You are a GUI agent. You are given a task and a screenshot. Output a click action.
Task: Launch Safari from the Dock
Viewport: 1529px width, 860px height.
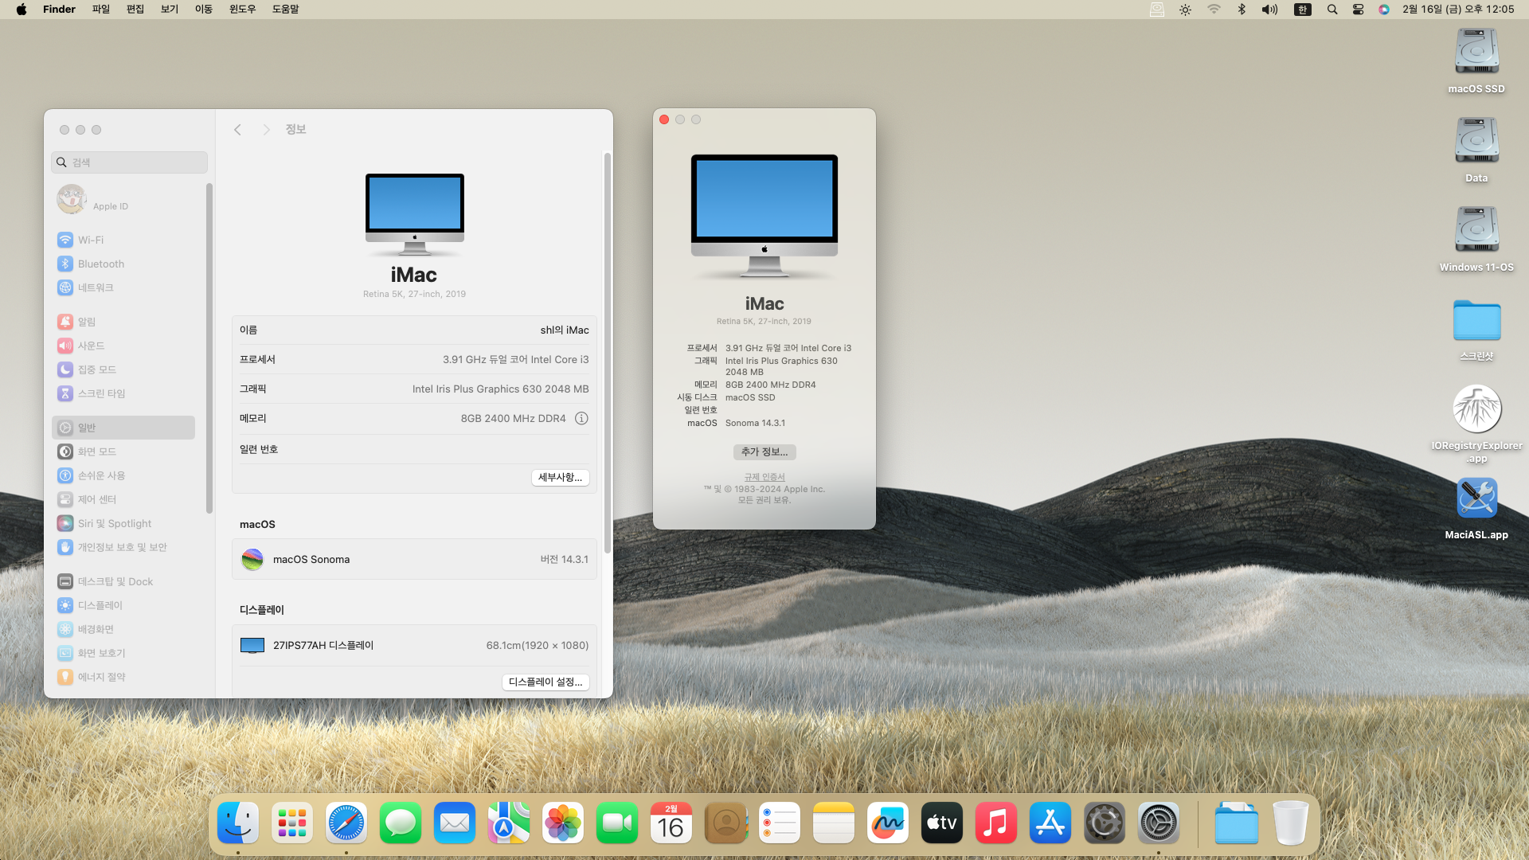click(x=346, y=823)
